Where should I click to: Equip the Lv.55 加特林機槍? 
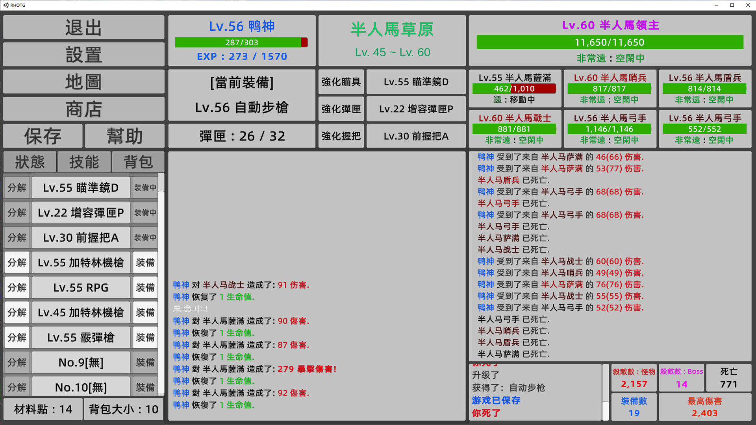click(145, 262)
